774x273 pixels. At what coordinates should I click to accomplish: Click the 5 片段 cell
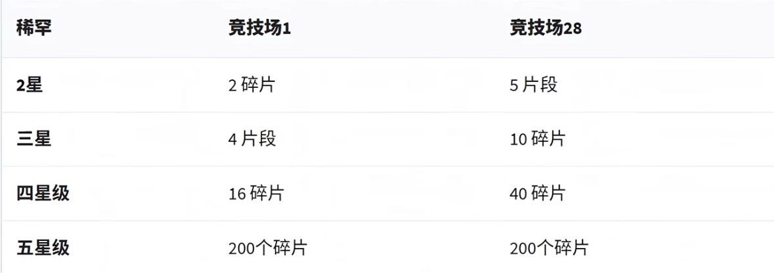(x=533, y=85)
